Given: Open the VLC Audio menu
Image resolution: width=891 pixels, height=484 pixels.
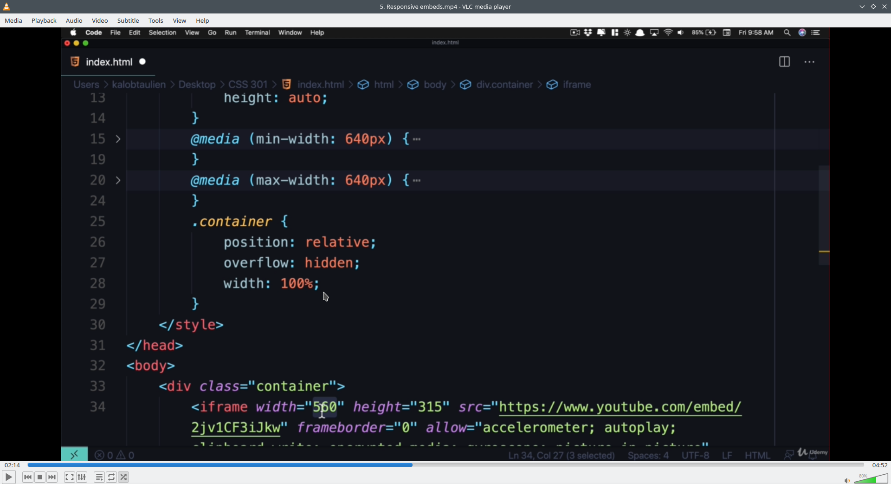Looking at the screenshot, I should coord(74,20).
